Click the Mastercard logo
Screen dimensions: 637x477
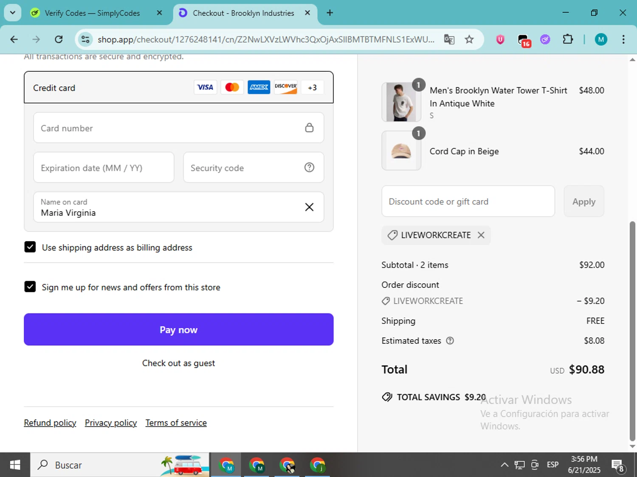coord(232,87)
